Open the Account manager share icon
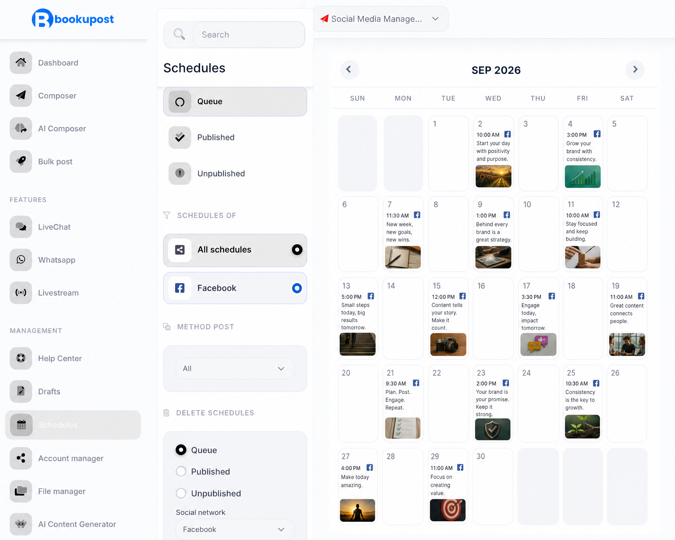This screenshot has width=675, height=540. pyautogui.click(x=21, y=458)
